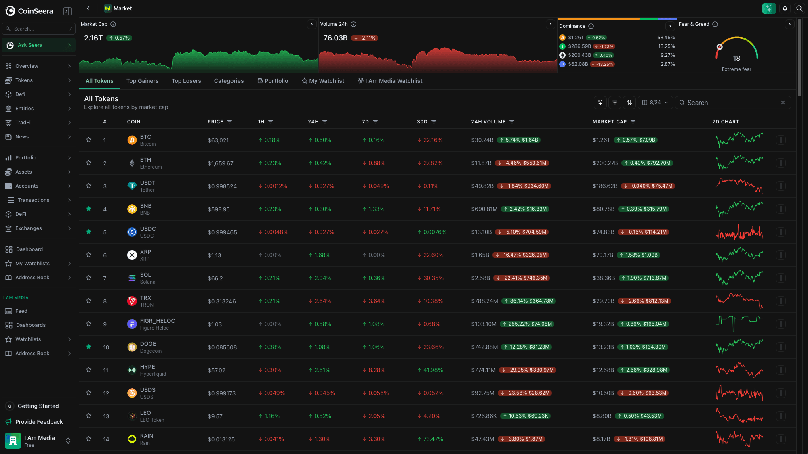Unstar USDC from watchlist
The height and width of the screenshot is (454, 808).
point(89,232)
